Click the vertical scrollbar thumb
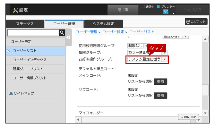Screen dimensions: 215x127 (205, 90)
